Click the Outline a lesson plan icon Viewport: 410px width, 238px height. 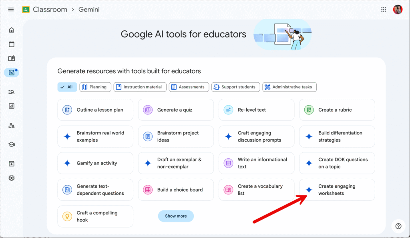(67, 110)
